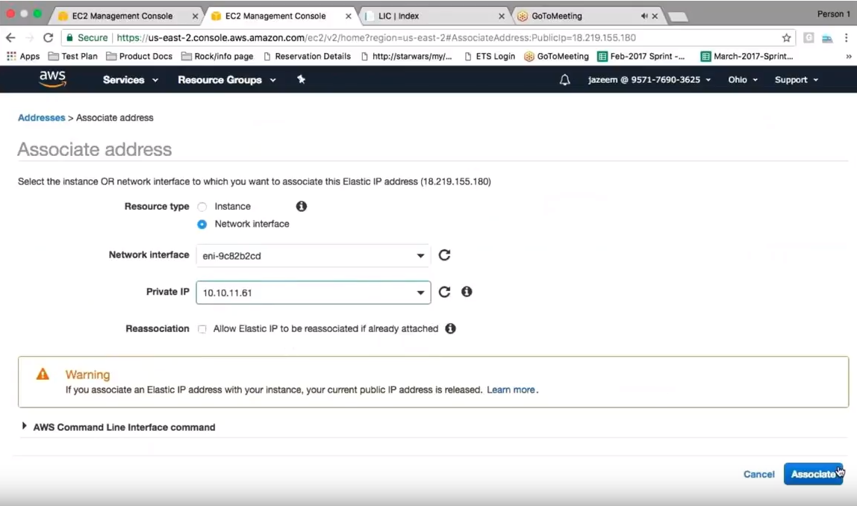Click the AWS logo home icon
Image resolution: width=857 pixels, height=506 pixels.
52,79
